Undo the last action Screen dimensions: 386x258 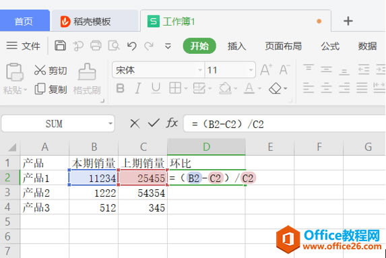[132, 46]
